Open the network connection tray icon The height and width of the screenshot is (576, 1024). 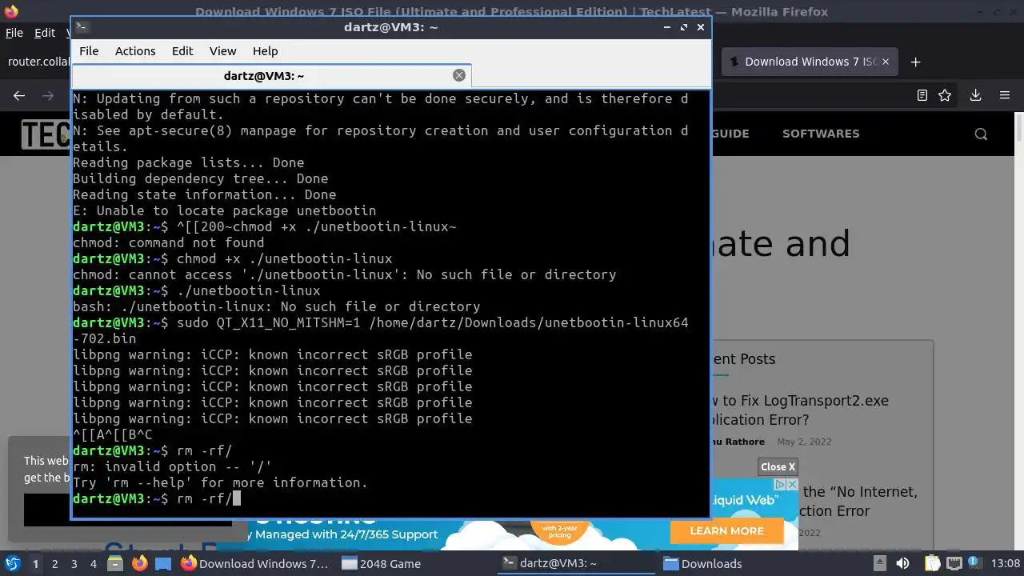pyautogui.click(x=954, y=563)
